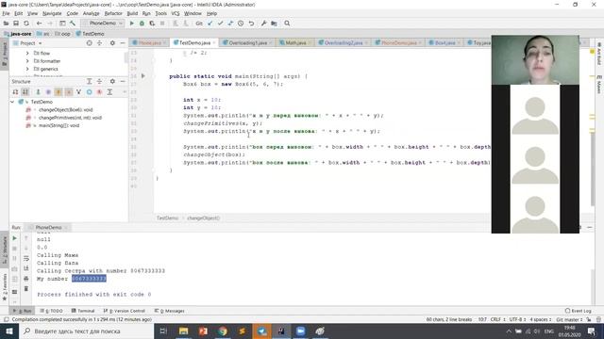Toggle Sort by Visibility in Structure toolbar
This screenshot has height=339, width=604.
click(x=15, y=92)
